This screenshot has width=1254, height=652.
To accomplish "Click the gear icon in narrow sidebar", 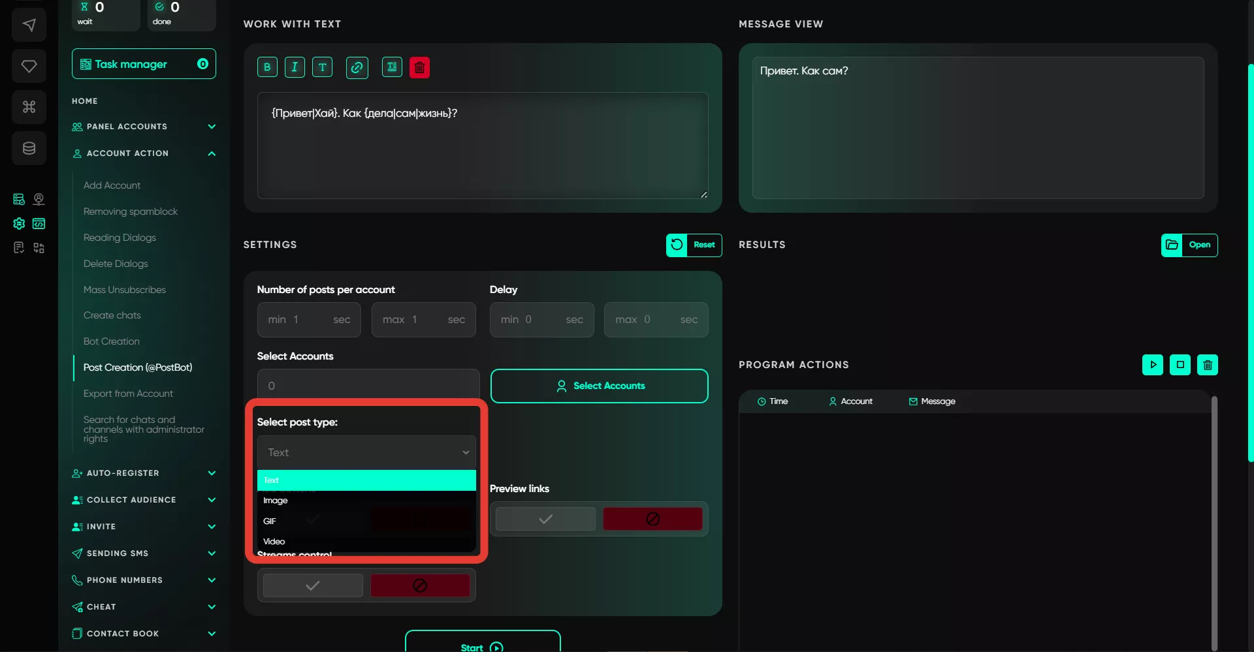I will click(x=19, y=224).
